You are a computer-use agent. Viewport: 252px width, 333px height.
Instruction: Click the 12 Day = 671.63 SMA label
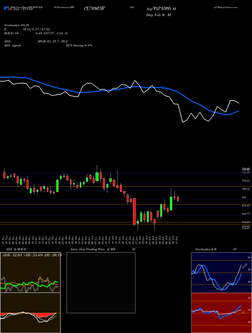click(20, 9)
